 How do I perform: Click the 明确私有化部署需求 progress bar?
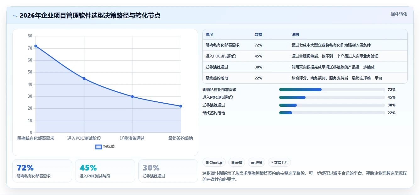coord(332,89)
